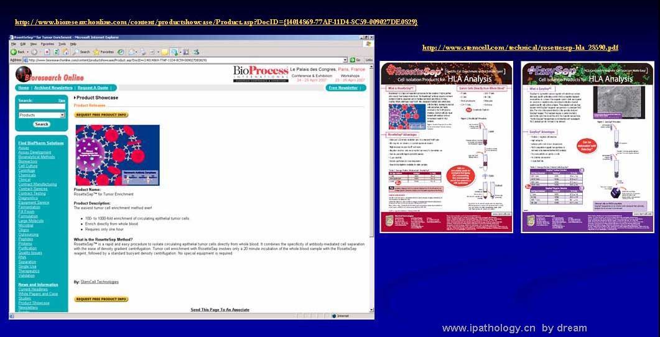Open the Purification sidebar link
This screenshot has height=337, width=660.
[27, 248]
